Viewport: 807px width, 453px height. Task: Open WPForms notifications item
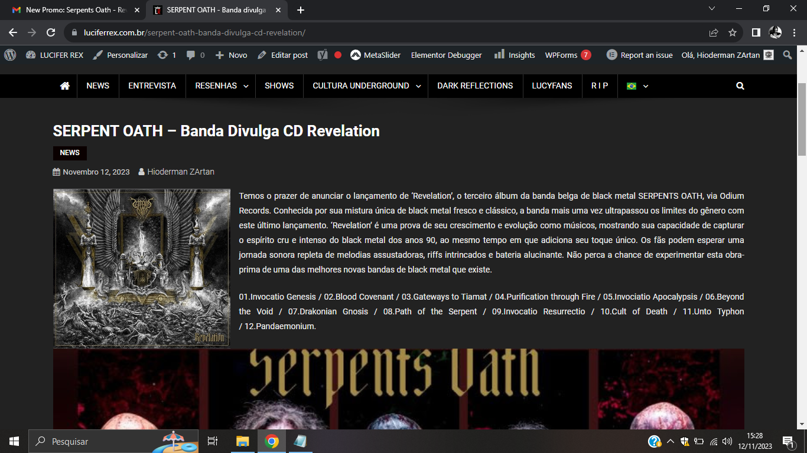click(x=568, y=55)
